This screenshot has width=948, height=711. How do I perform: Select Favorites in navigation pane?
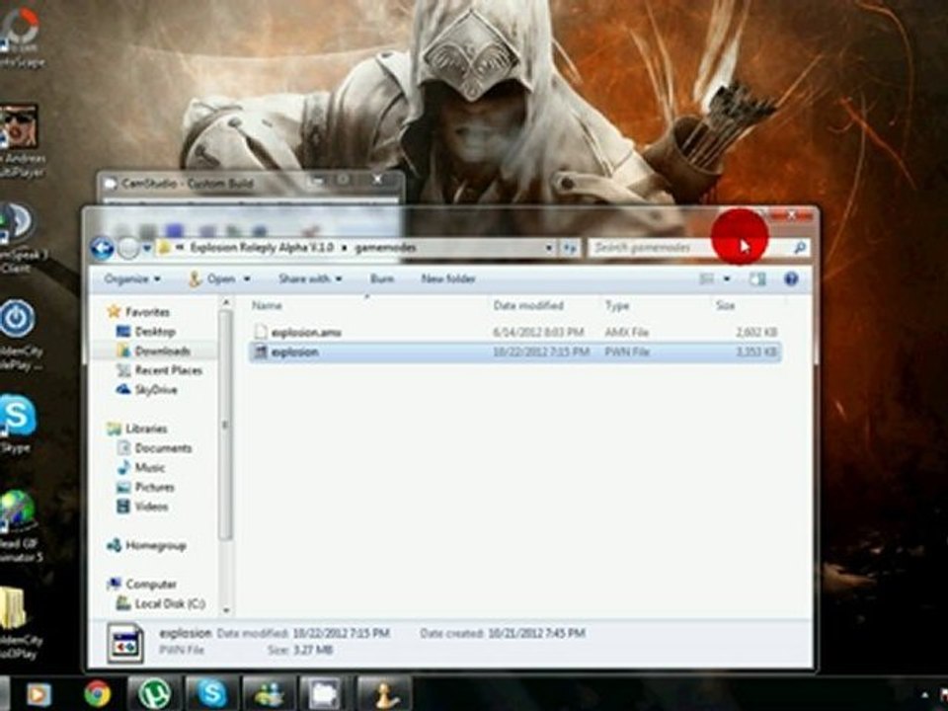coord(147,312)
